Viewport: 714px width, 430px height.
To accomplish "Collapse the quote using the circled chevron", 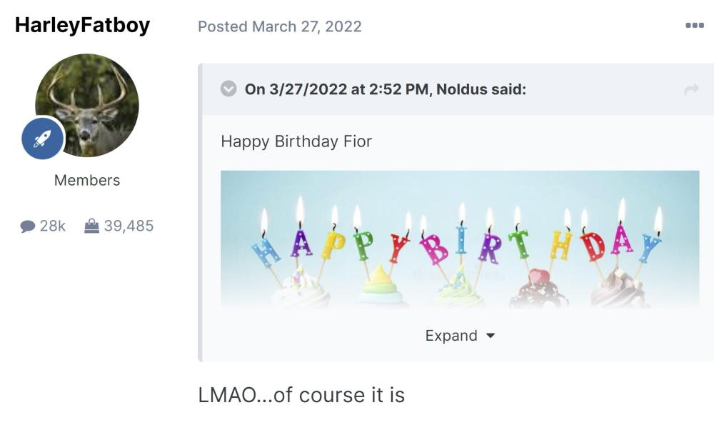I will (x=228, y=89).
